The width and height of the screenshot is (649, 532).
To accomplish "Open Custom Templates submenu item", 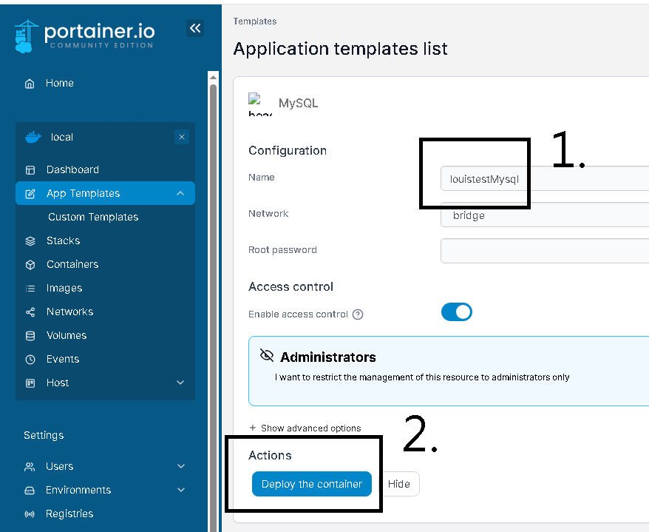I will (93, 217).
